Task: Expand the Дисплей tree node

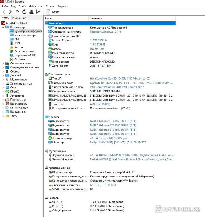Action: (3, 75)
